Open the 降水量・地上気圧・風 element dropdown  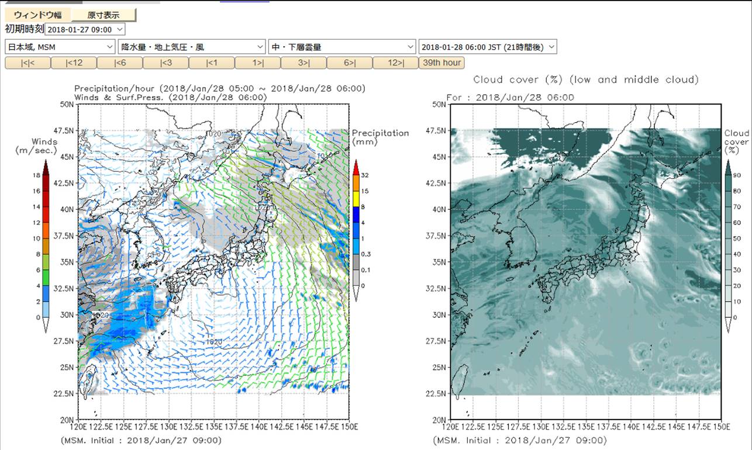point(192,47)
